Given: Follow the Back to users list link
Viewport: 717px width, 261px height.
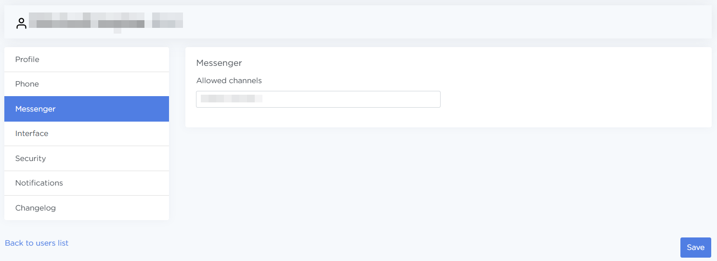Looking at the screenshot, I should pos(37,243).
